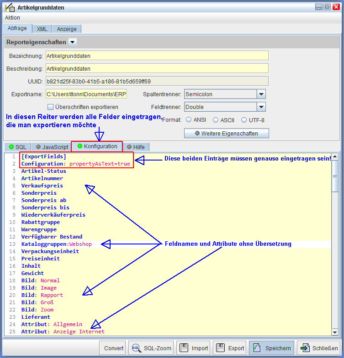Click the Import disk icon
The image size is (344, 358).
pos(184,348)
